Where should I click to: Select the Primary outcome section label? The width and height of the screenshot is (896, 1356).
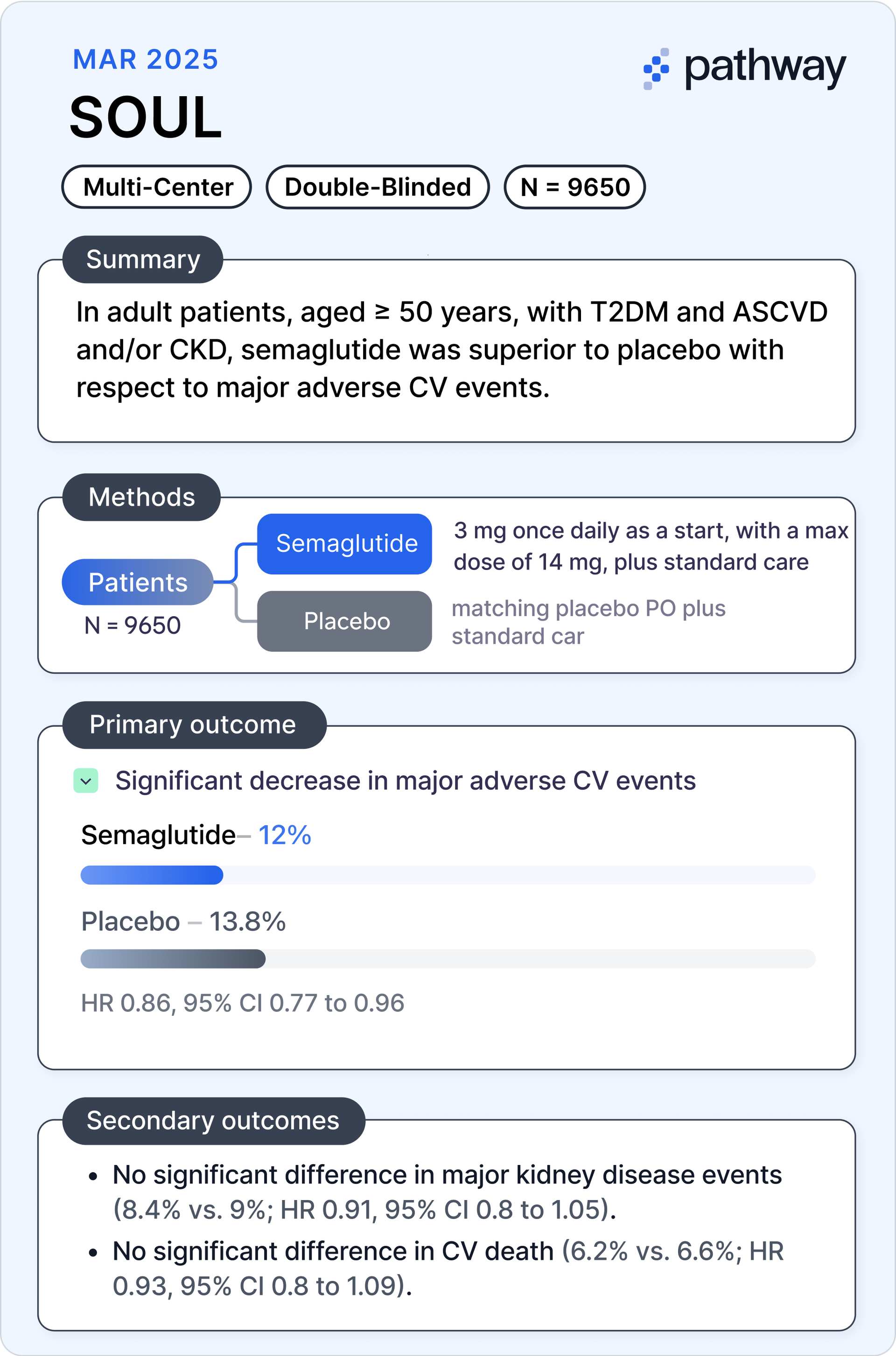coord(193,724)
